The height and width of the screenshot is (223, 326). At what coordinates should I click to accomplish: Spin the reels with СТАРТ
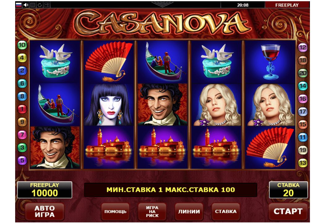288,212
